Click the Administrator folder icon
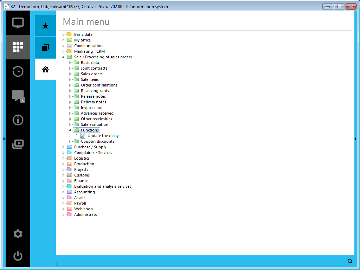360x270 pixels. 70,214
